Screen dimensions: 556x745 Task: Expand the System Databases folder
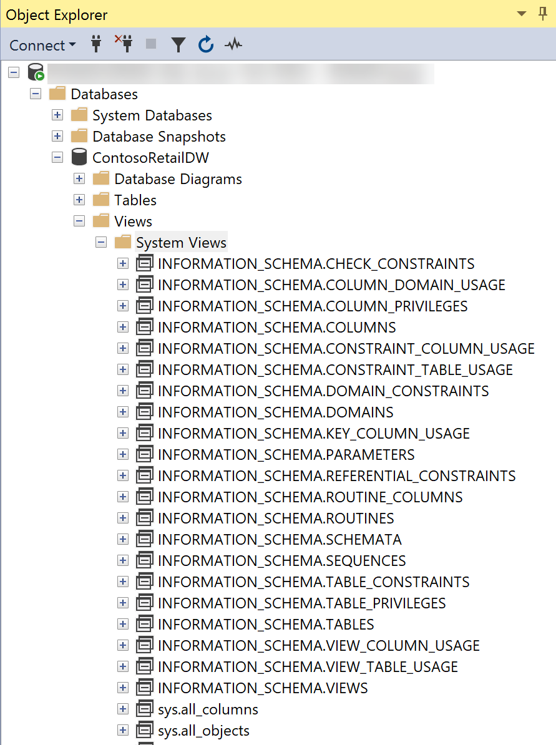57,115
